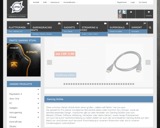The width and height of the screenshot is (160, 128).
Task: Click the flag icon in Simrent
Action: [x=145, y=23]
